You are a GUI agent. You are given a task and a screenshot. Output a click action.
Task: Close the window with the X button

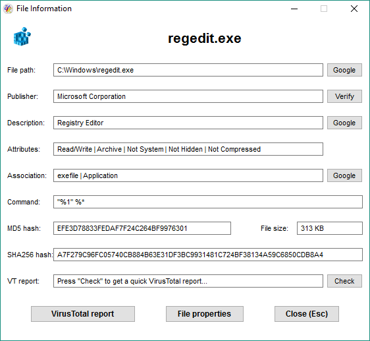354,9
